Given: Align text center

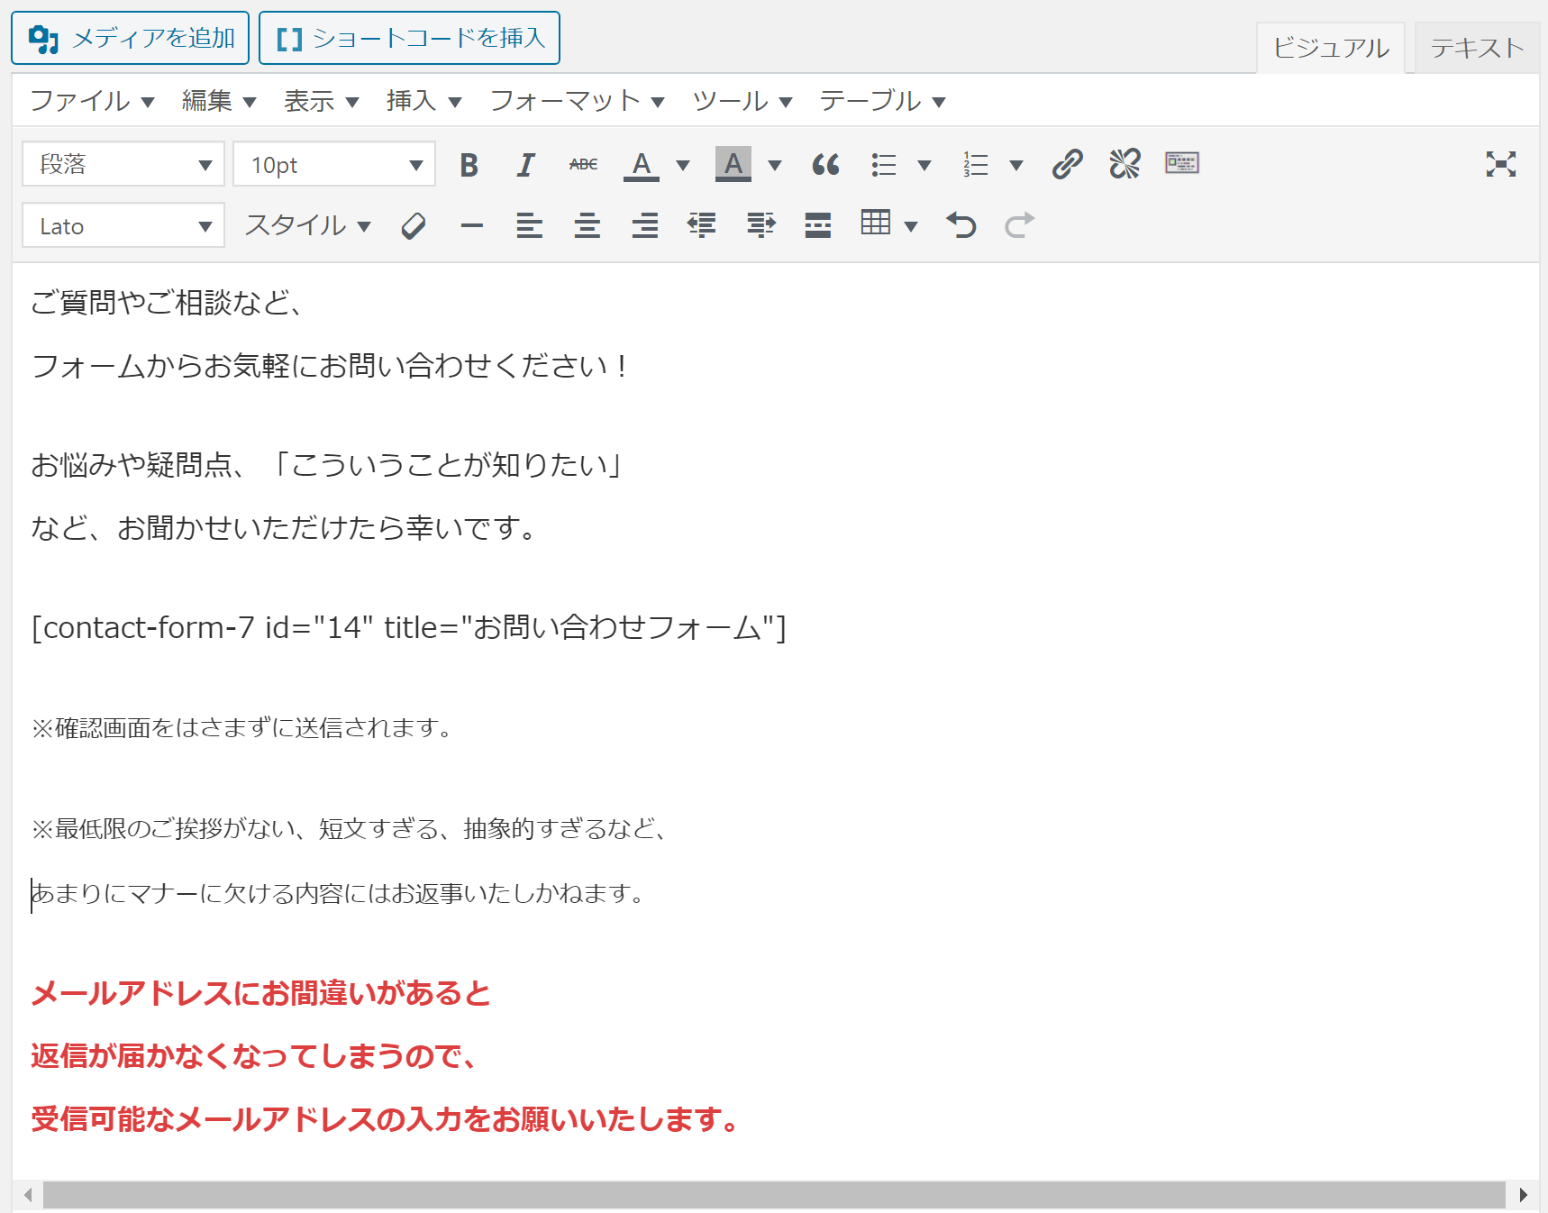Looking at the screenshot, I should coord(587,225).
